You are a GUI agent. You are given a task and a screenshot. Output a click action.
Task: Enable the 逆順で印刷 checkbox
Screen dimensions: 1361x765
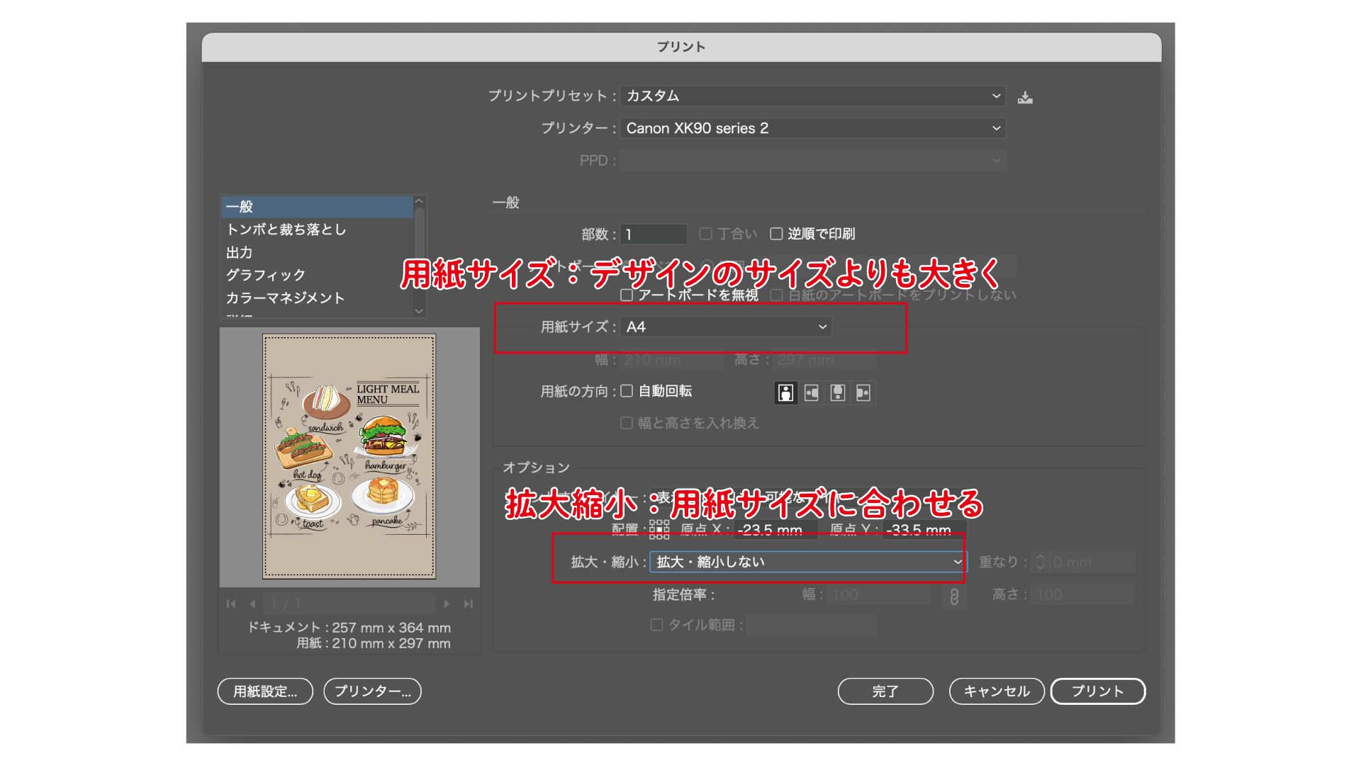click(x=776, y=234)
